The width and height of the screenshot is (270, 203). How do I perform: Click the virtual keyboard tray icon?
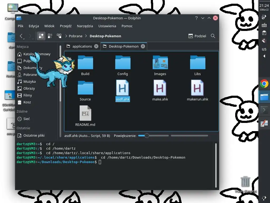(x=264, y=25)
